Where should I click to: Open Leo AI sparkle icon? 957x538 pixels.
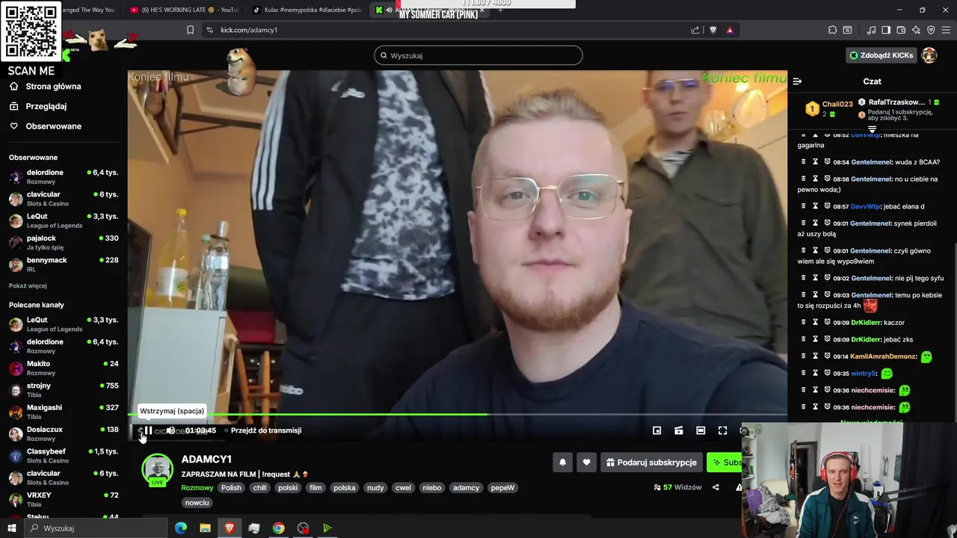(916, 30)
